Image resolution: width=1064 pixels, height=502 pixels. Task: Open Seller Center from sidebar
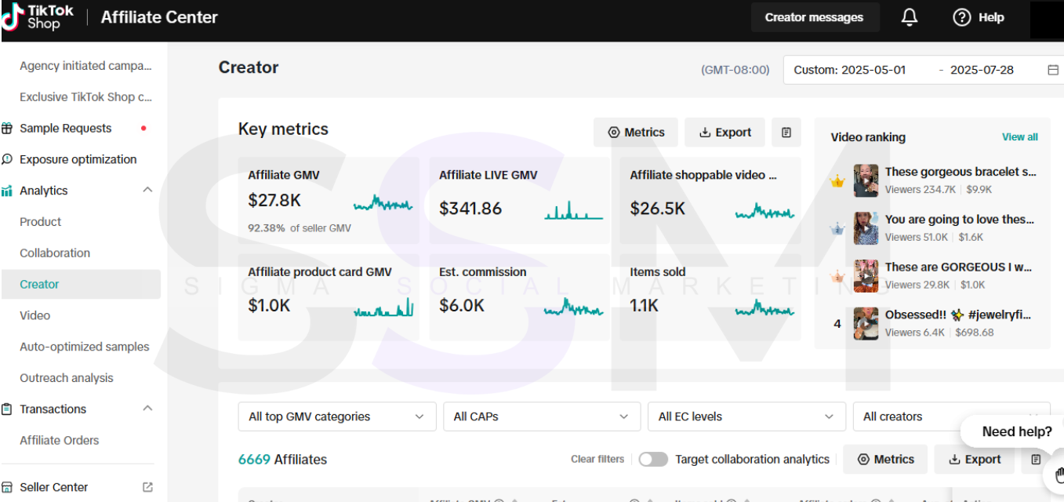coord(54,487)
